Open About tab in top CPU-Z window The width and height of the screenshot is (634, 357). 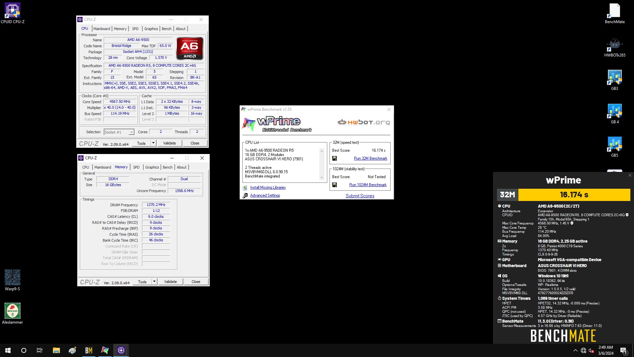[x=181, y=29]
